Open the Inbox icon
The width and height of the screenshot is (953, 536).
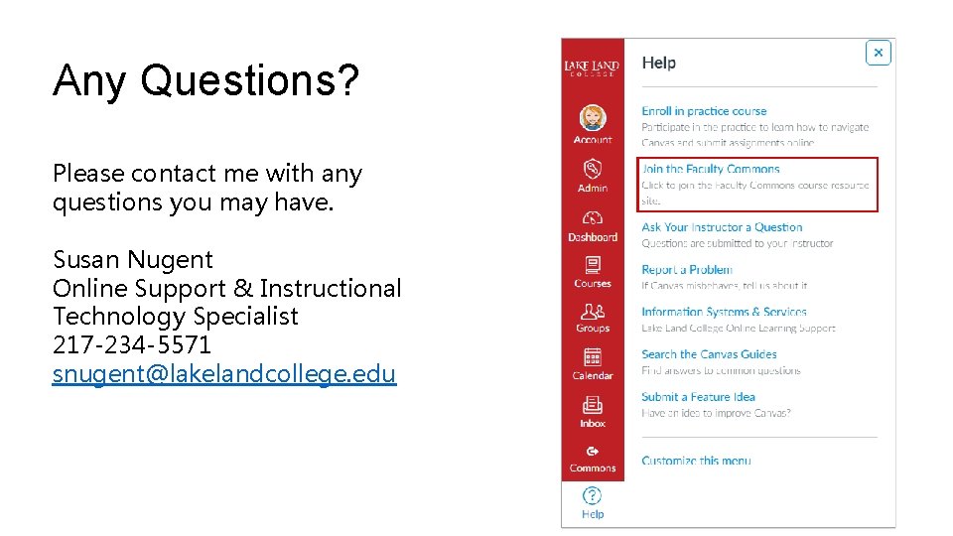coord(593,405)
